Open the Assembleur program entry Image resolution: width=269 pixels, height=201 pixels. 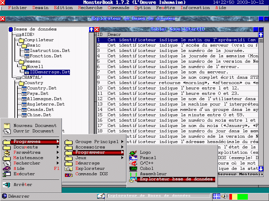tap(153, 174)
